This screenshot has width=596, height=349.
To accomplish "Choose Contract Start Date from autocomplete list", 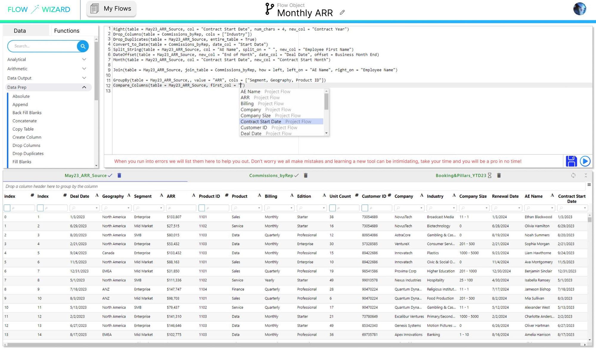I will tap(261, 121).
